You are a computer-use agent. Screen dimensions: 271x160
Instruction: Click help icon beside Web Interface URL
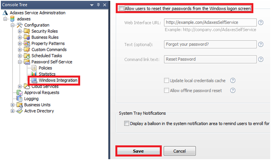(x=261, y=23)
